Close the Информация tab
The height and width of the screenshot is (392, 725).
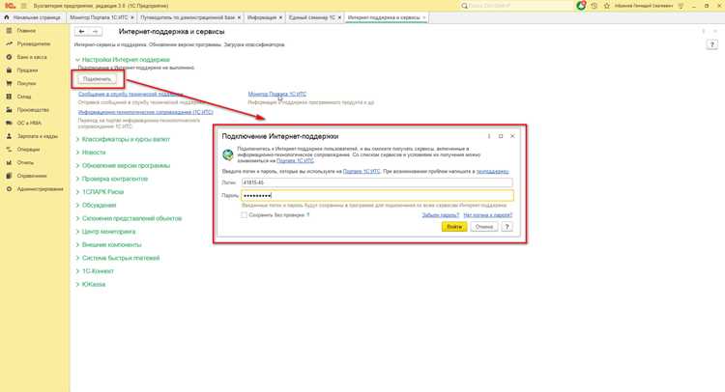(280, 17)
